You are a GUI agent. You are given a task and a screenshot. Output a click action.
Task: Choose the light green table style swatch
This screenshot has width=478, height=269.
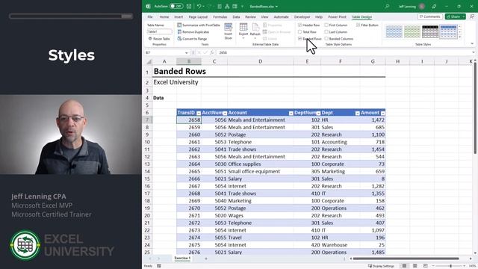point(412,31)
